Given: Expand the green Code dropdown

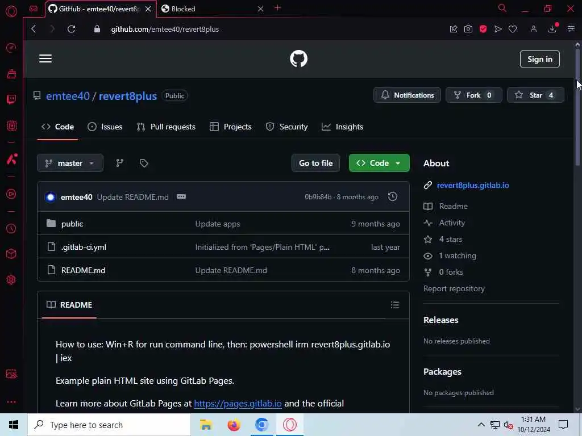Looking at the screenshot, I should point(379,163).
